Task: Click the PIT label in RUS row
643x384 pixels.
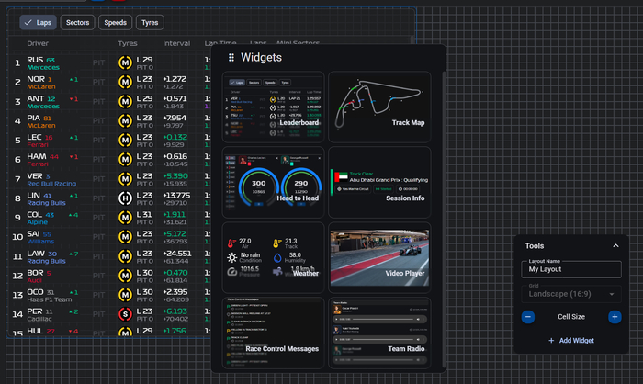Action: pos(98,62)
